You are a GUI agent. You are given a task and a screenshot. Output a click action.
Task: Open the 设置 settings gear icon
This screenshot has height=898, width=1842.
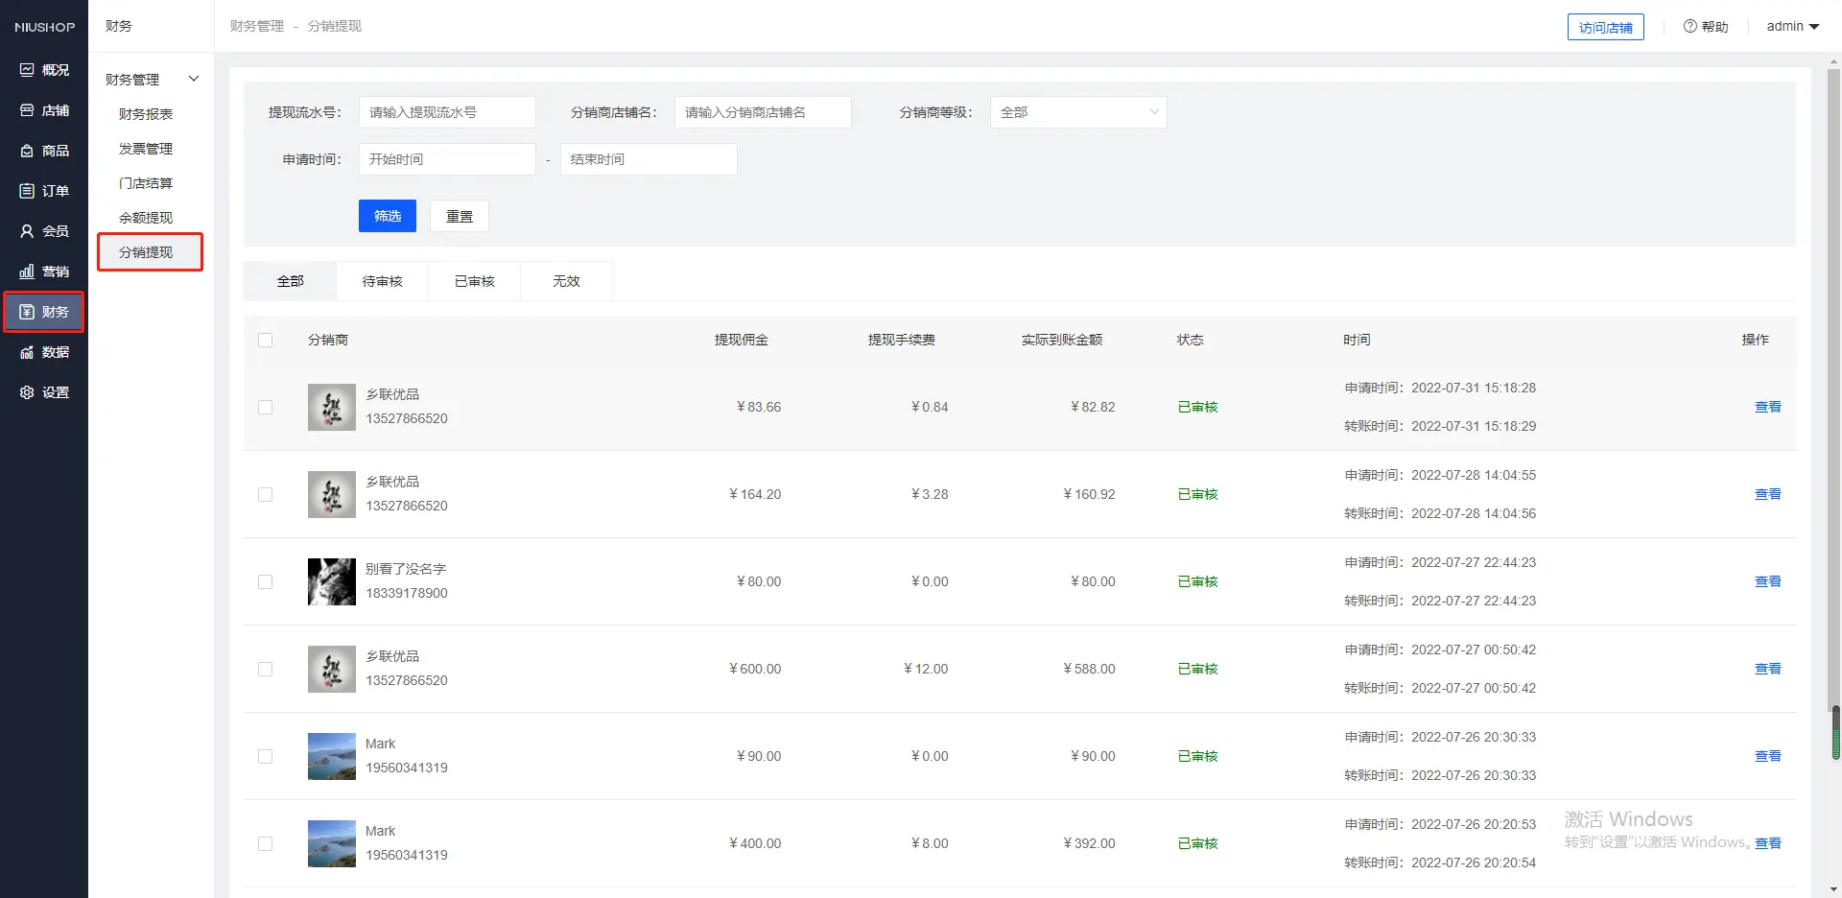27,392
